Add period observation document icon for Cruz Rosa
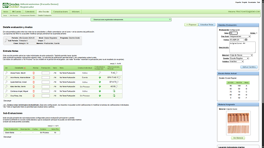This screenshot has width=264, height=148. 114,95
